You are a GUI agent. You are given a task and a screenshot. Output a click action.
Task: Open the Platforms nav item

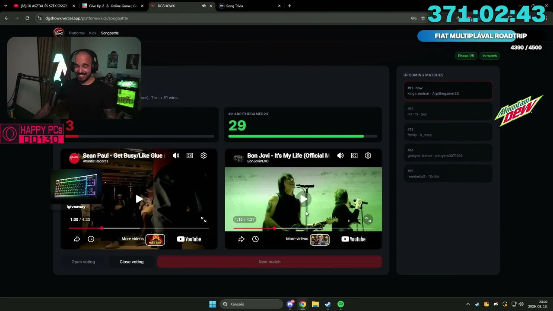point(77,33)
